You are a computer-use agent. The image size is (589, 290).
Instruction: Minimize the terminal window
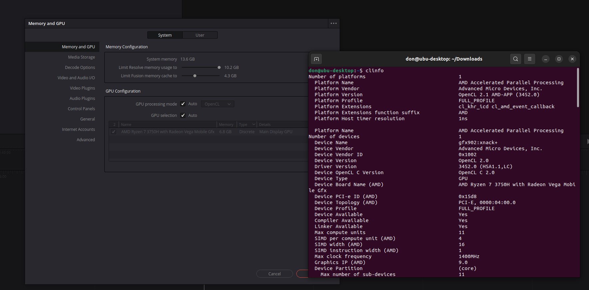546,59
